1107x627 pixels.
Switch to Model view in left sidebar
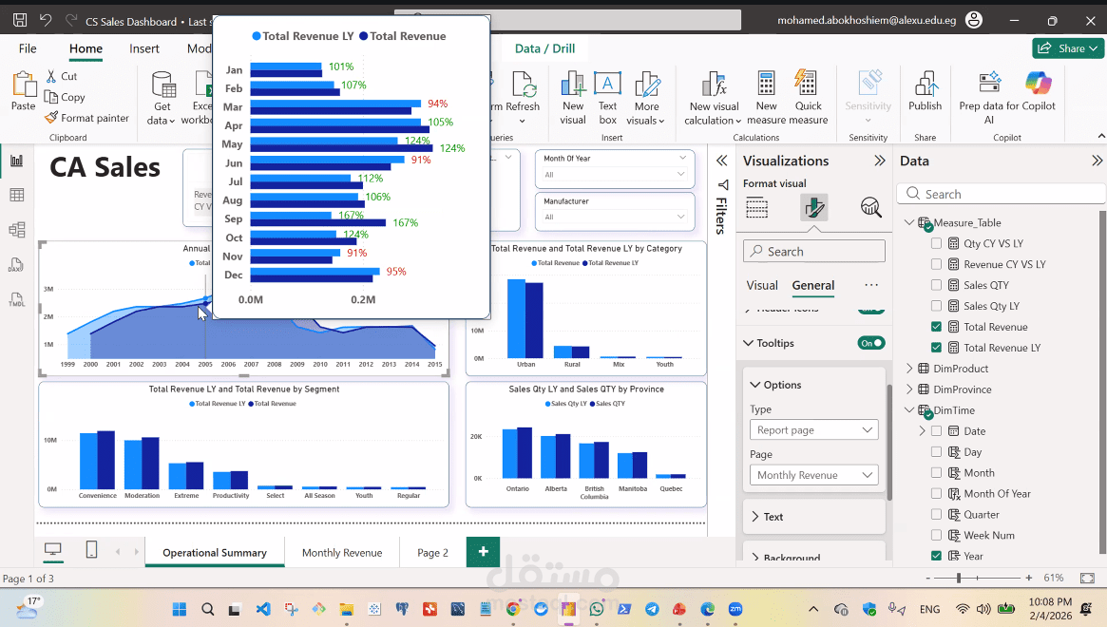17,230
